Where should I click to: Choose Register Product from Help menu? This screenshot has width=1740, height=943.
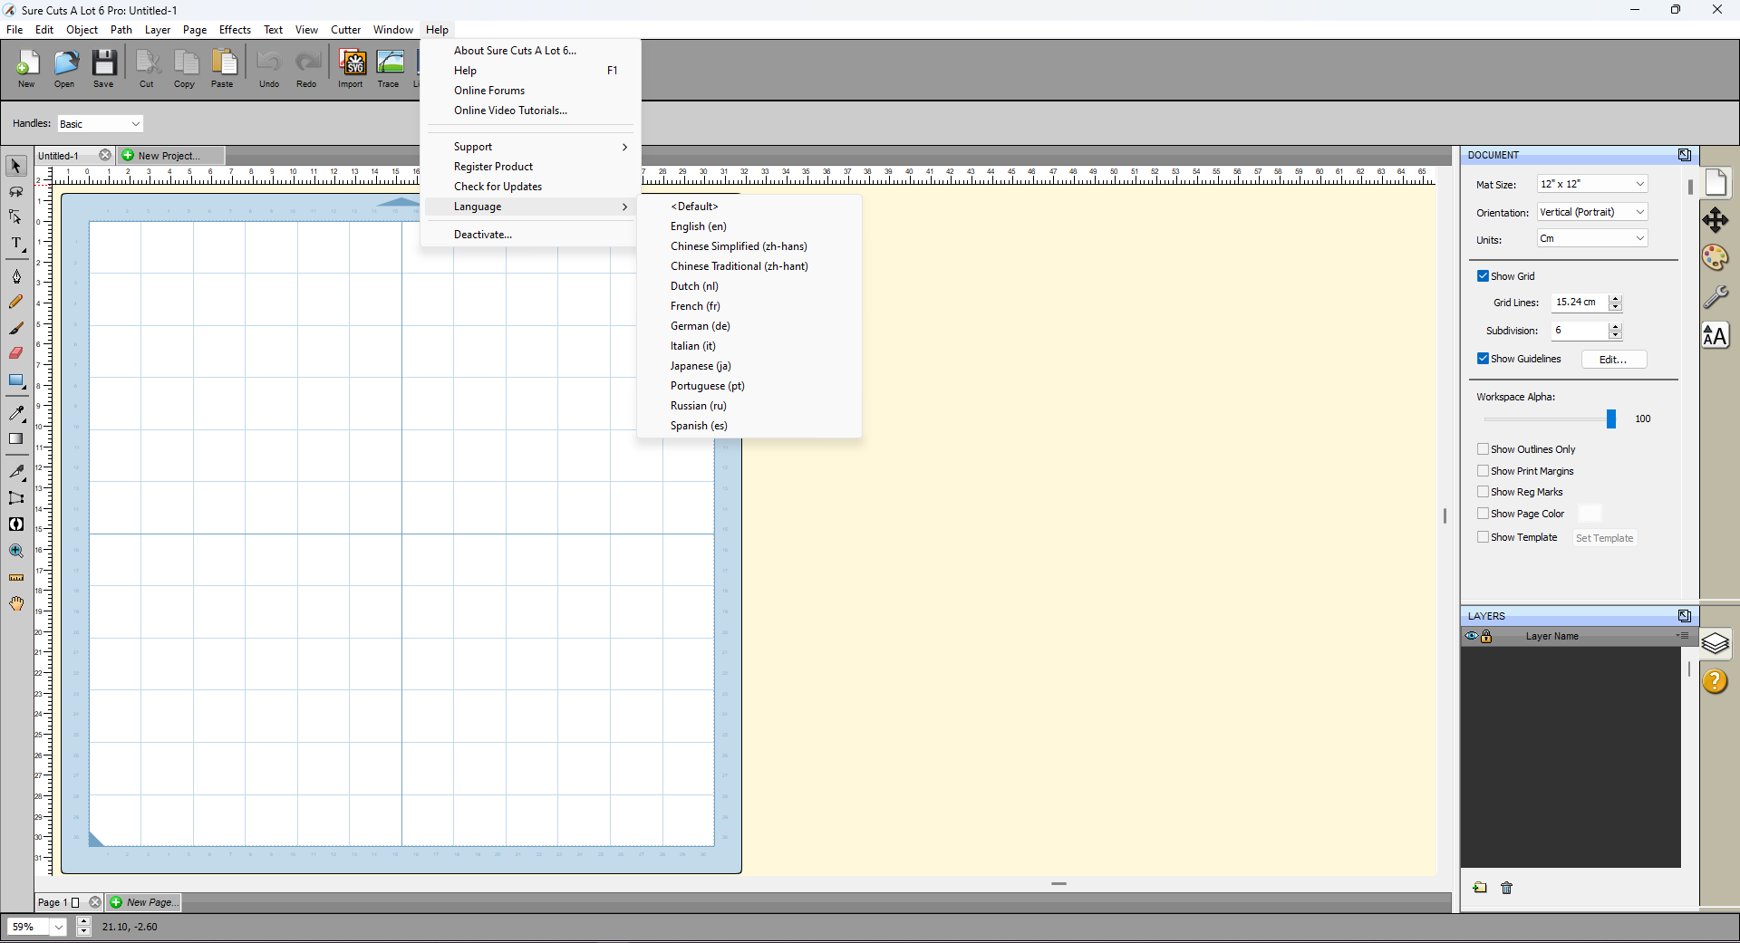pyautogui.click(x=530, y=167)
